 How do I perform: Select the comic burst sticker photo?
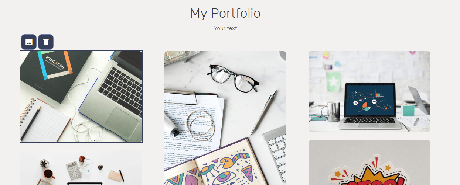click(x=369, y=162)
